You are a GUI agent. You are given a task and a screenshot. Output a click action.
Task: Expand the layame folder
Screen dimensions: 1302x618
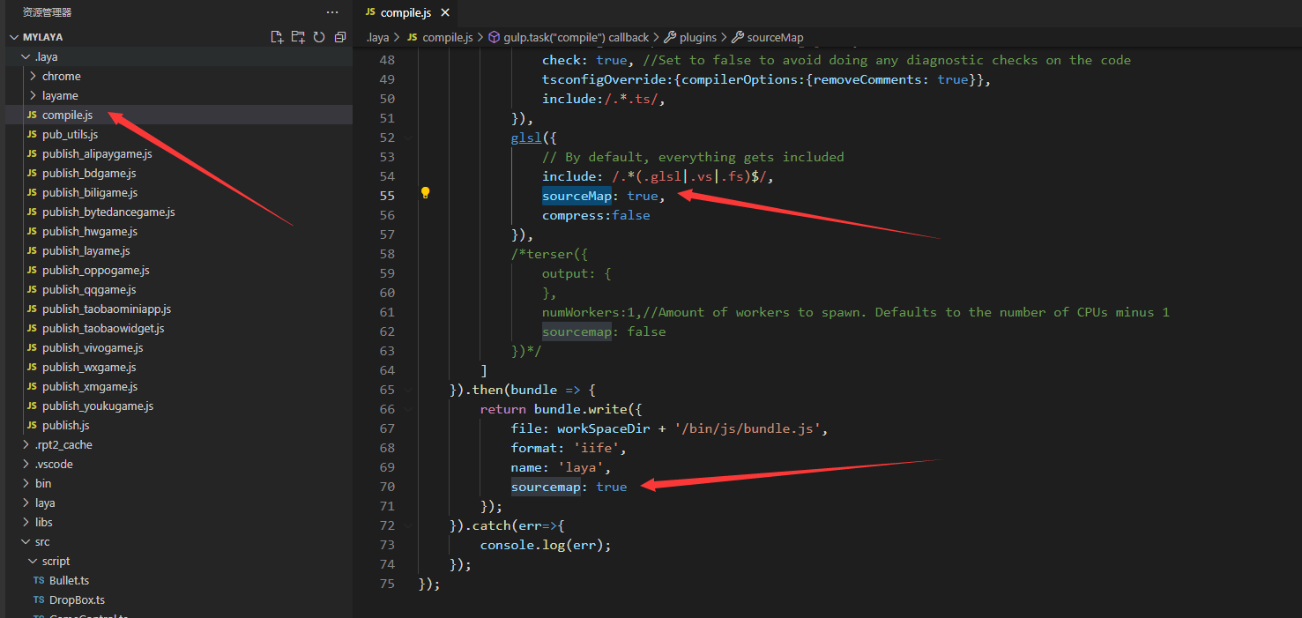(x=33, y=95)
